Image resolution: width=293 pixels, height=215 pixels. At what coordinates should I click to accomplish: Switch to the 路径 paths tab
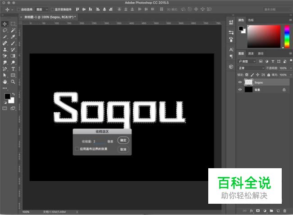[x=261, y=54]
